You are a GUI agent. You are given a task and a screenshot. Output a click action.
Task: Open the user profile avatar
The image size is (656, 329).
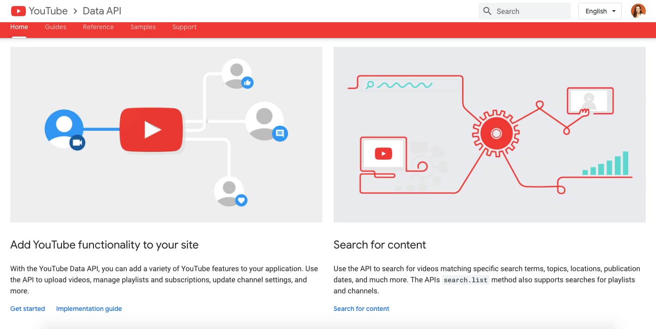tap(638, 11)
